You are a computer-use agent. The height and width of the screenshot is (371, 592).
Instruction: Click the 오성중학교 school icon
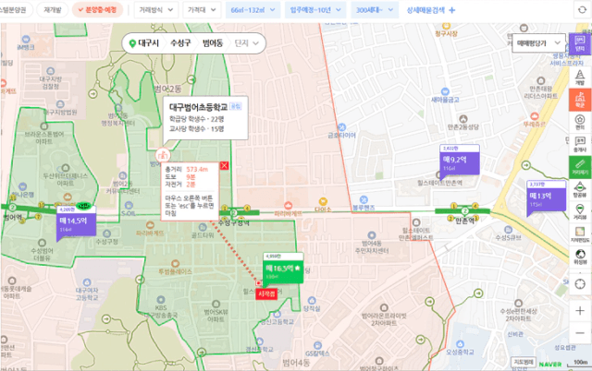460,344
